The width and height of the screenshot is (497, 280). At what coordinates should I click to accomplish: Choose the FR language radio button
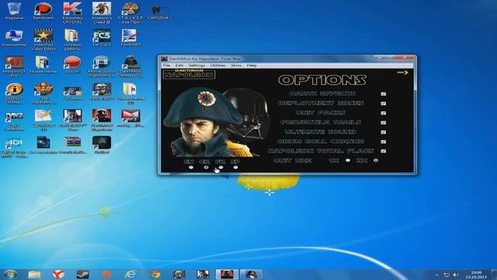point(221,167)
